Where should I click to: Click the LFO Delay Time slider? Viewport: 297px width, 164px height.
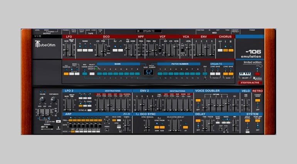click(x=71, y=50)
